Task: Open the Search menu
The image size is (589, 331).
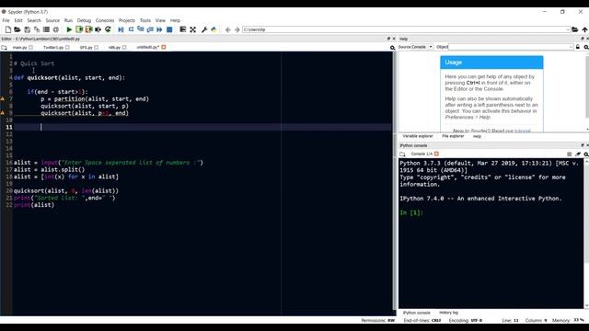Action: pyautogui.click(x=34, y=20)
